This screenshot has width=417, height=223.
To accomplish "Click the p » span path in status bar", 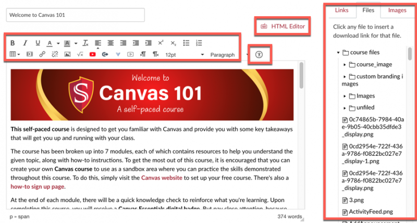I will (x=19, y=217).
